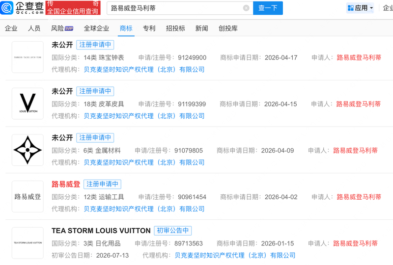Click 注册申请中 tag on the 91249900 row
Viewport: 393px width, 265px height.
pos(95,45)
